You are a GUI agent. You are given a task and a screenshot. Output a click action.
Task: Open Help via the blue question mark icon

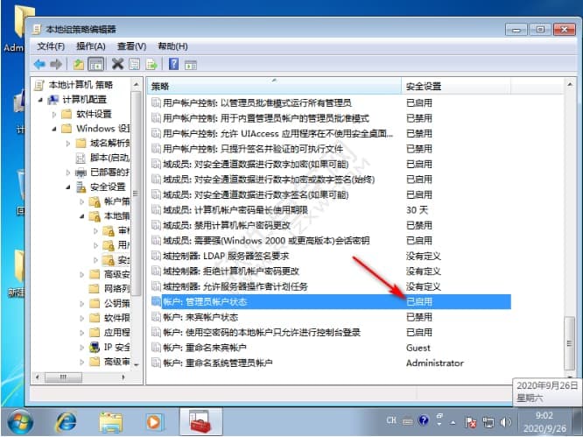173,64
